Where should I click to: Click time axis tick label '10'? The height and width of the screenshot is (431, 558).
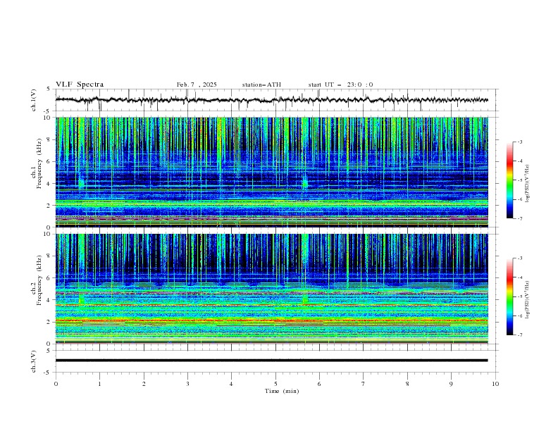point(495,384)
